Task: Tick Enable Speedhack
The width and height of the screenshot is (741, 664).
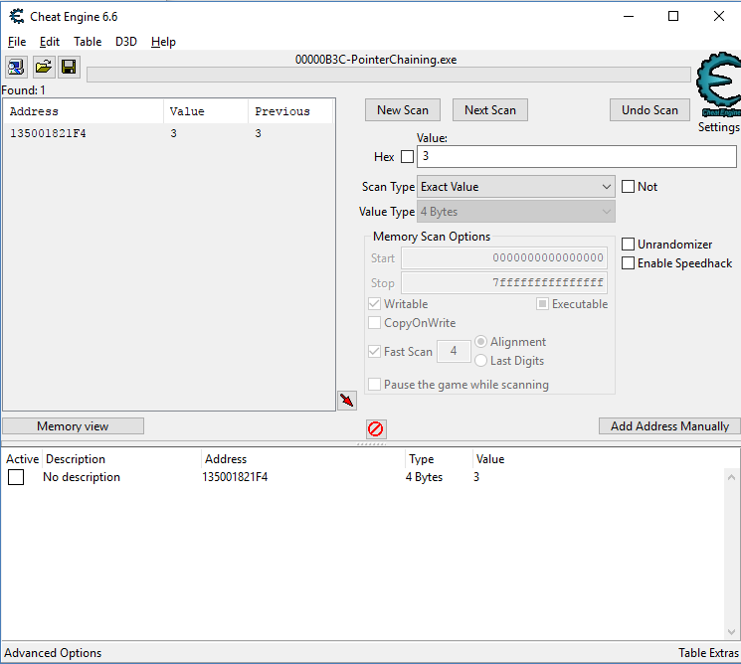Action: (628, 263)
